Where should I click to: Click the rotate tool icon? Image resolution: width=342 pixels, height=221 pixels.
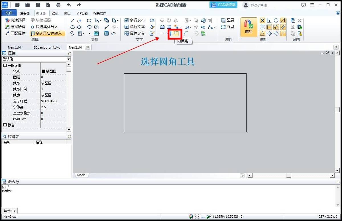tap(169, 20)
